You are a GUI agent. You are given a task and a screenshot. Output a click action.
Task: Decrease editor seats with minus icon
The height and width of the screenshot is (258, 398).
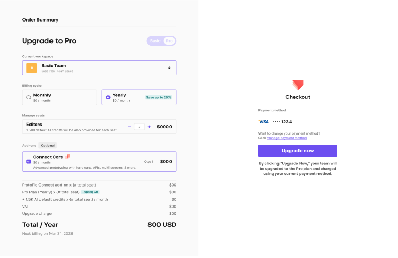tap(130, 127)
